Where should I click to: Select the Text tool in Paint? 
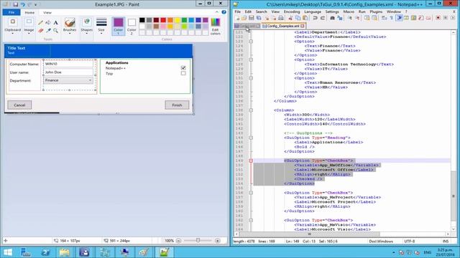(55, 22)
